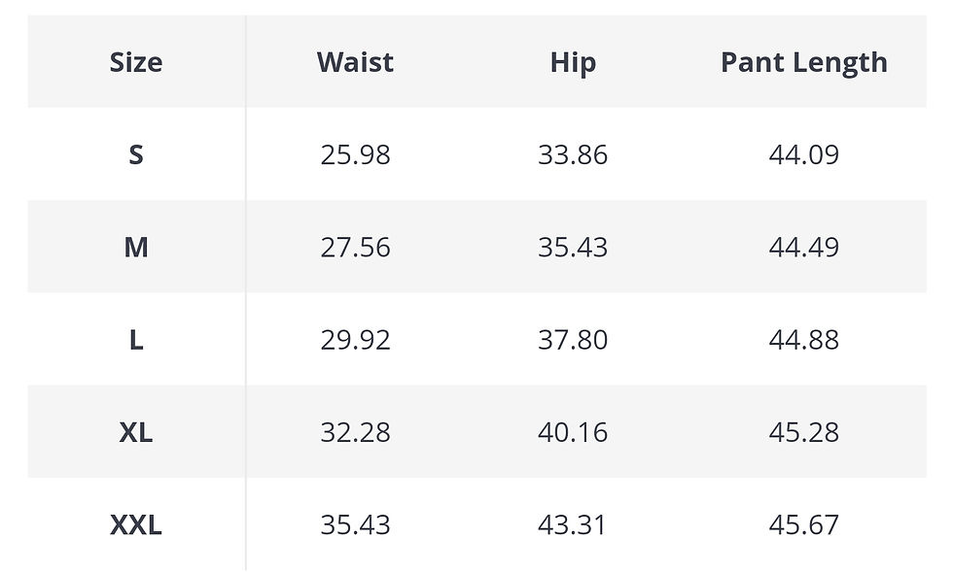Click waist value 27.56
This screenshot has width=953, height=572.
pos(356,247)
